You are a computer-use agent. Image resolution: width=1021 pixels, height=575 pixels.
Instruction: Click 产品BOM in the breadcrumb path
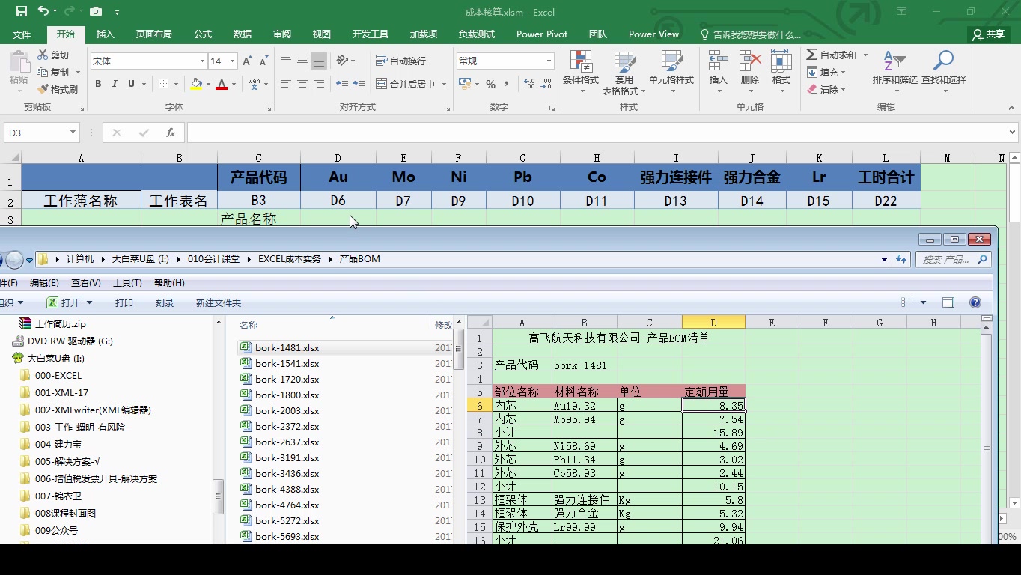click(362, 258)
